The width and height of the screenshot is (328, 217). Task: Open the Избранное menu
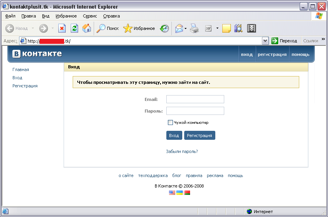point(66,16)
